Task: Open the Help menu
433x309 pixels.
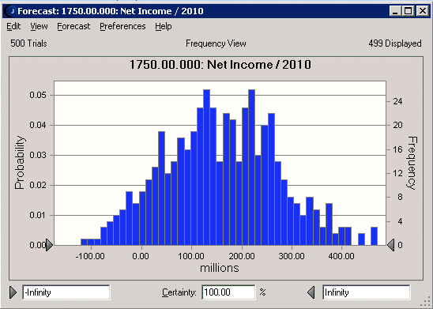Action: 164,27
